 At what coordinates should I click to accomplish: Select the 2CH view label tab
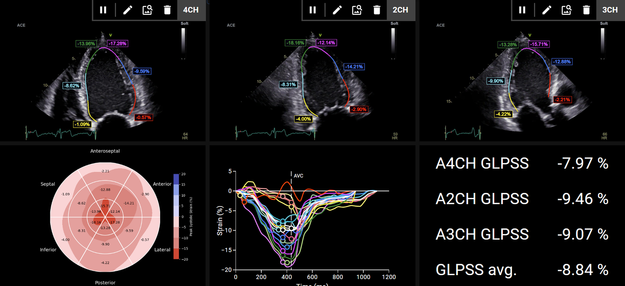click(400, 10)
